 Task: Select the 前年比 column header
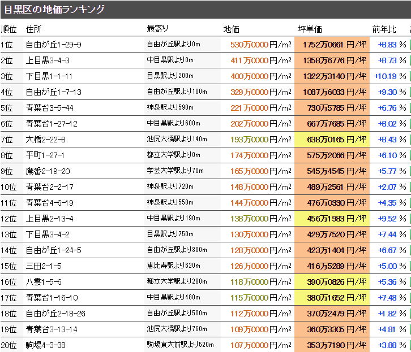tap(384, 29)
